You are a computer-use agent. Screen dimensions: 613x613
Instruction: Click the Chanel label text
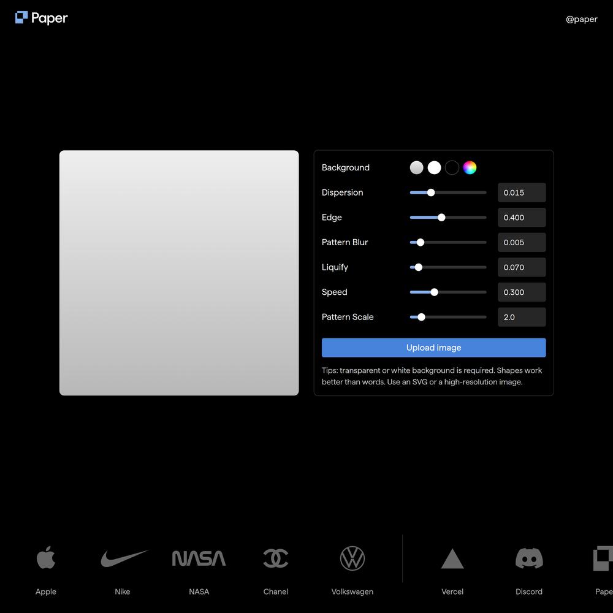tap(276, 592)
